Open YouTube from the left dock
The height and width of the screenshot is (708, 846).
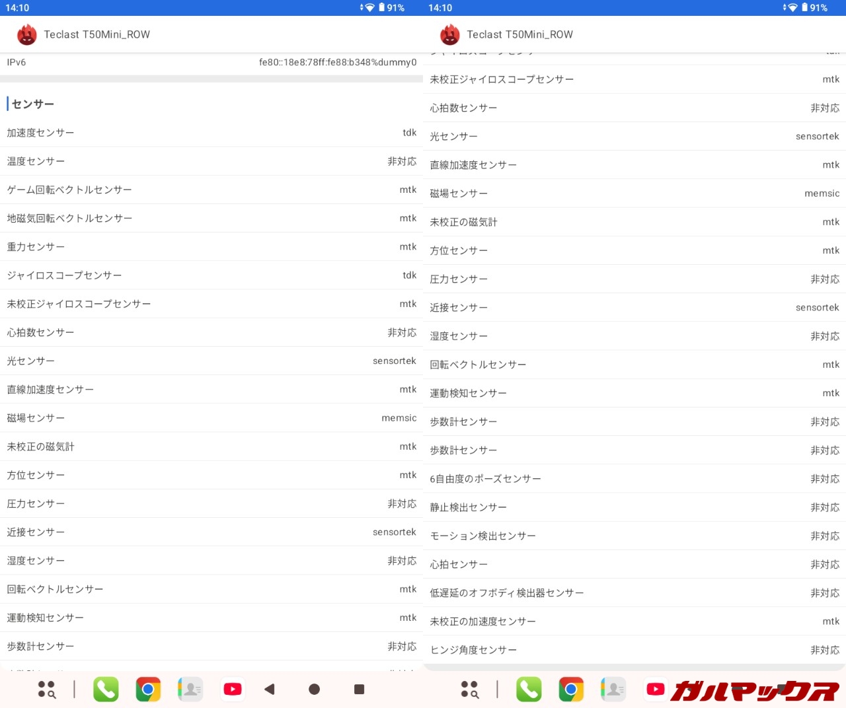pyautogui.click(x=233, y=689)
